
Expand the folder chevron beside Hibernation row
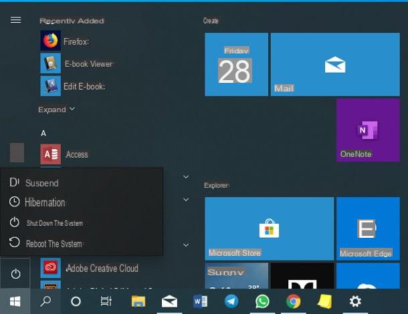[186, 200]
